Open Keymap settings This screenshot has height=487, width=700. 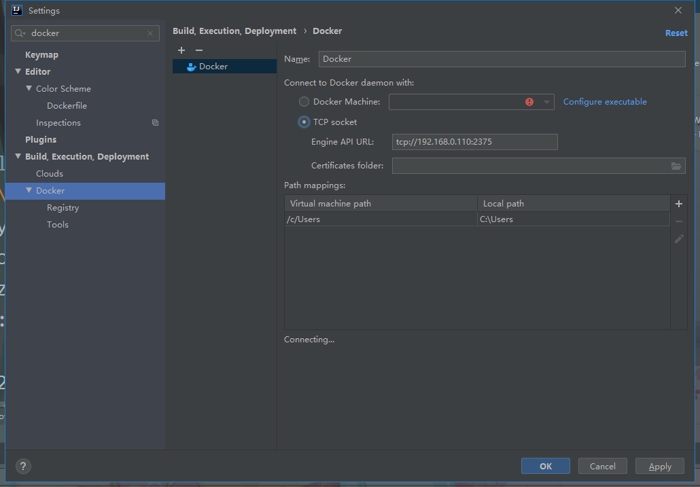[x=41, y=55]
